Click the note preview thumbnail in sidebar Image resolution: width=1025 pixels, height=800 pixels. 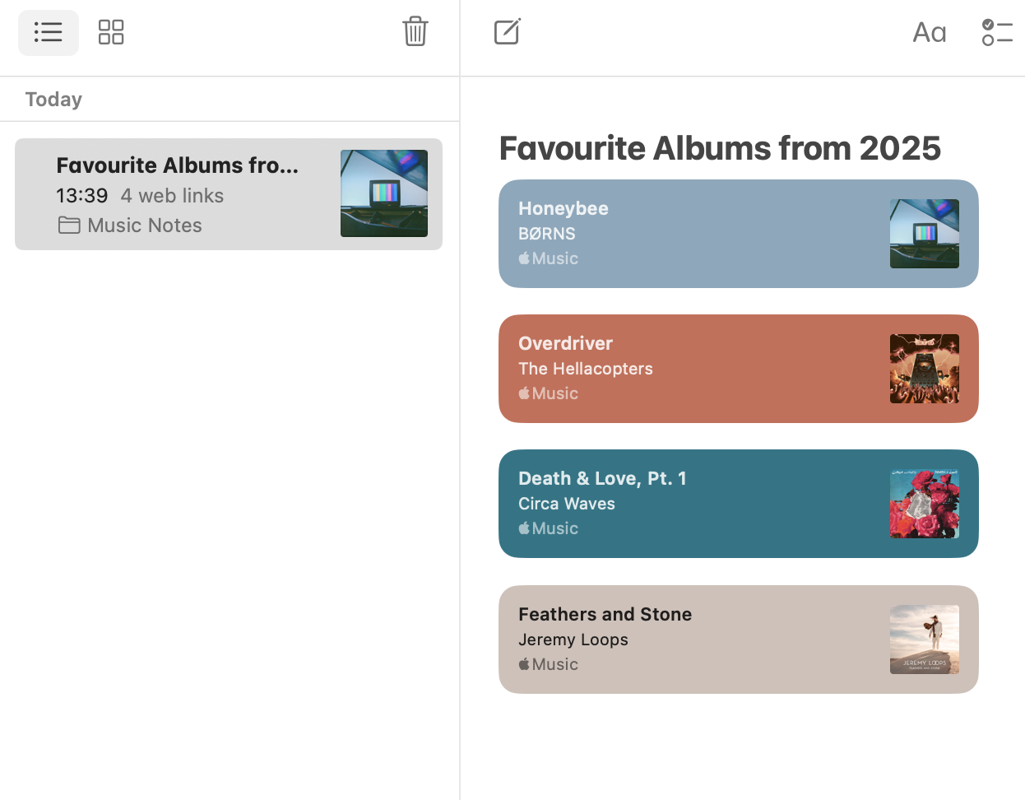[x=384, y=193]
